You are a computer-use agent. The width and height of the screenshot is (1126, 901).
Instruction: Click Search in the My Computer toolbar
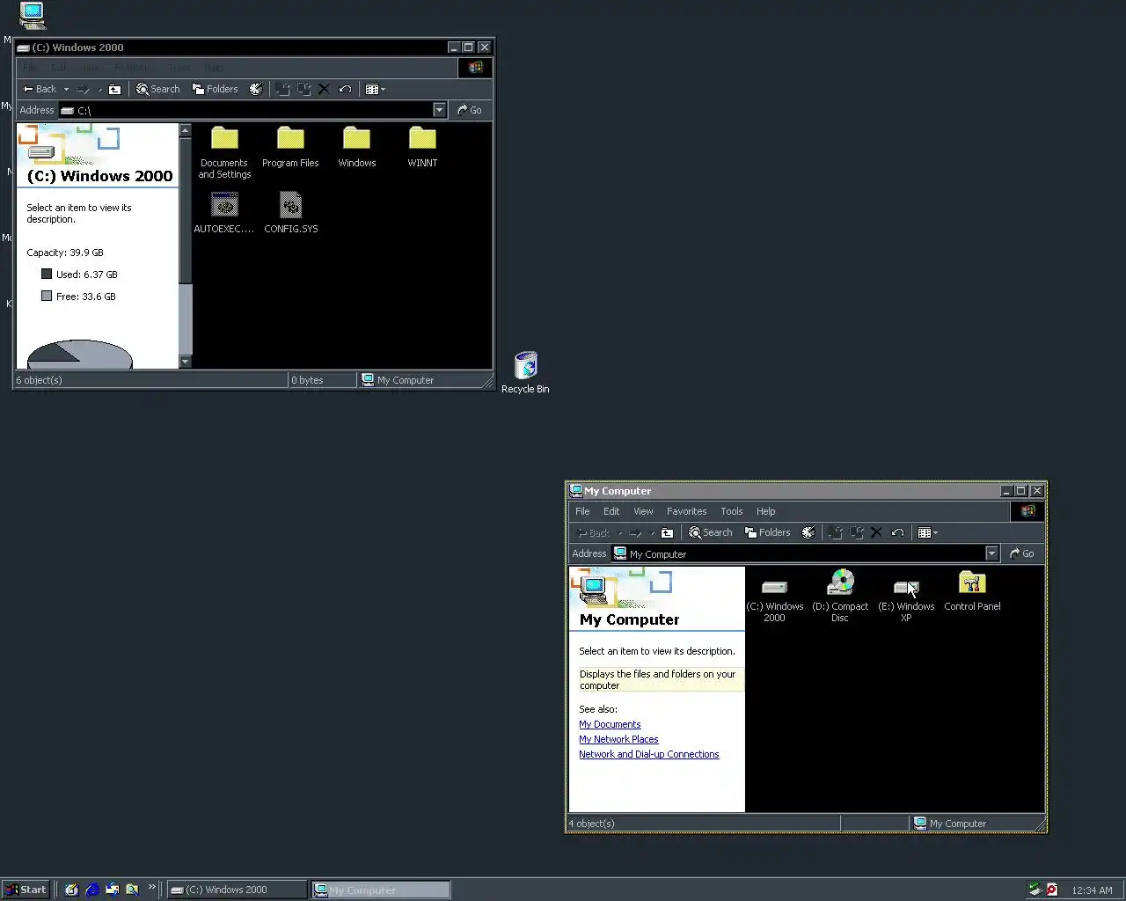711,532
